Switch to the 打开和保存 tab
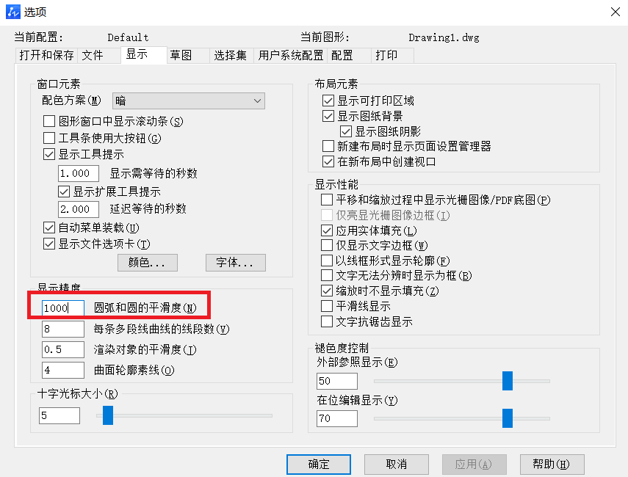Screen dimensions: 628x477 pyautogui.click(x=46, y=55)
